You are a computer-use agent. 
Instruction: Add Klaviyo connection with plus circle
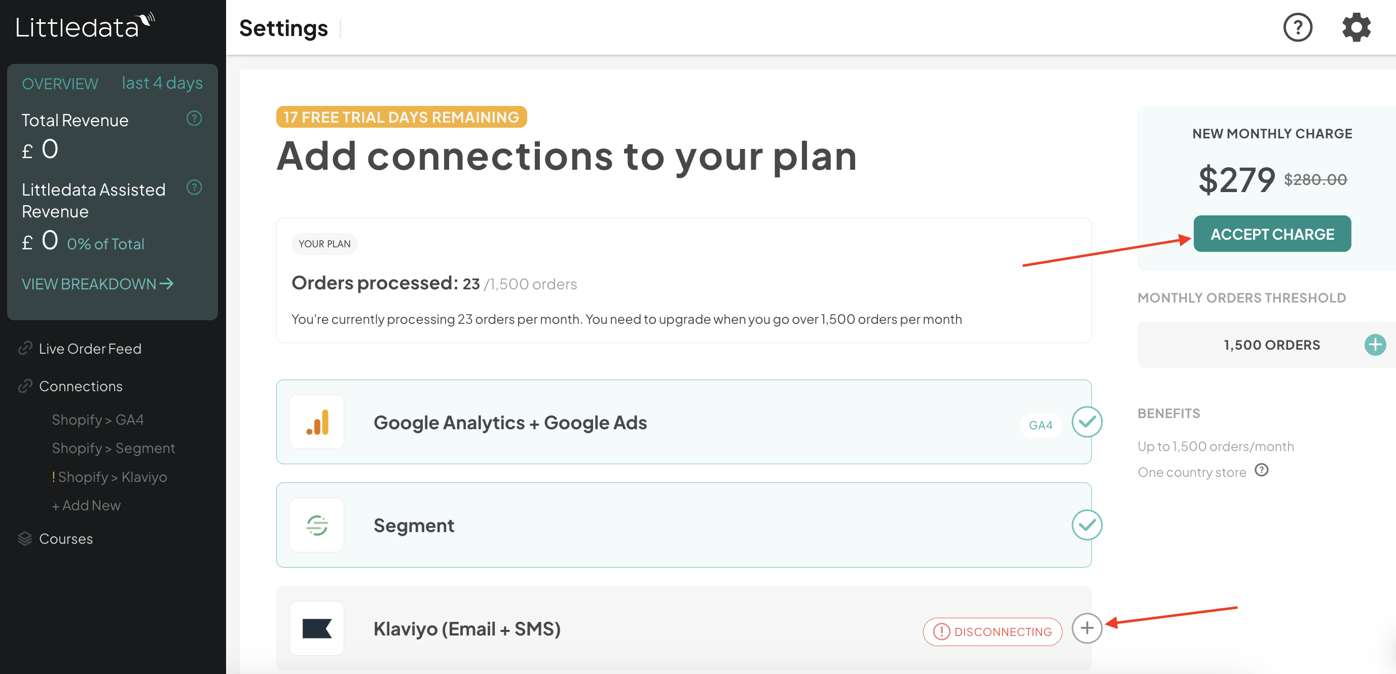[1087, 628]
